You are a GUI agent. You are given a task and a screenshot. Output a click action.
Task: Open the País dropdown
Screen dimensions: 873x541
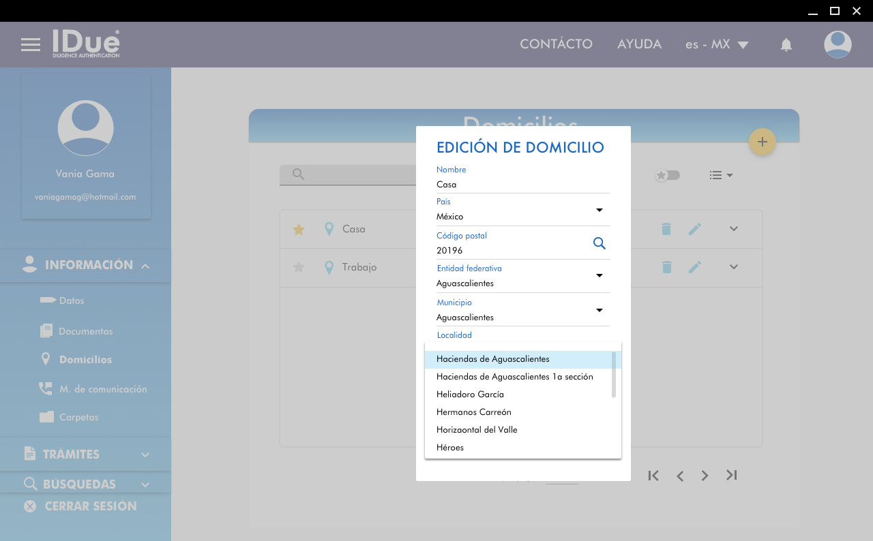pos(599,210)
